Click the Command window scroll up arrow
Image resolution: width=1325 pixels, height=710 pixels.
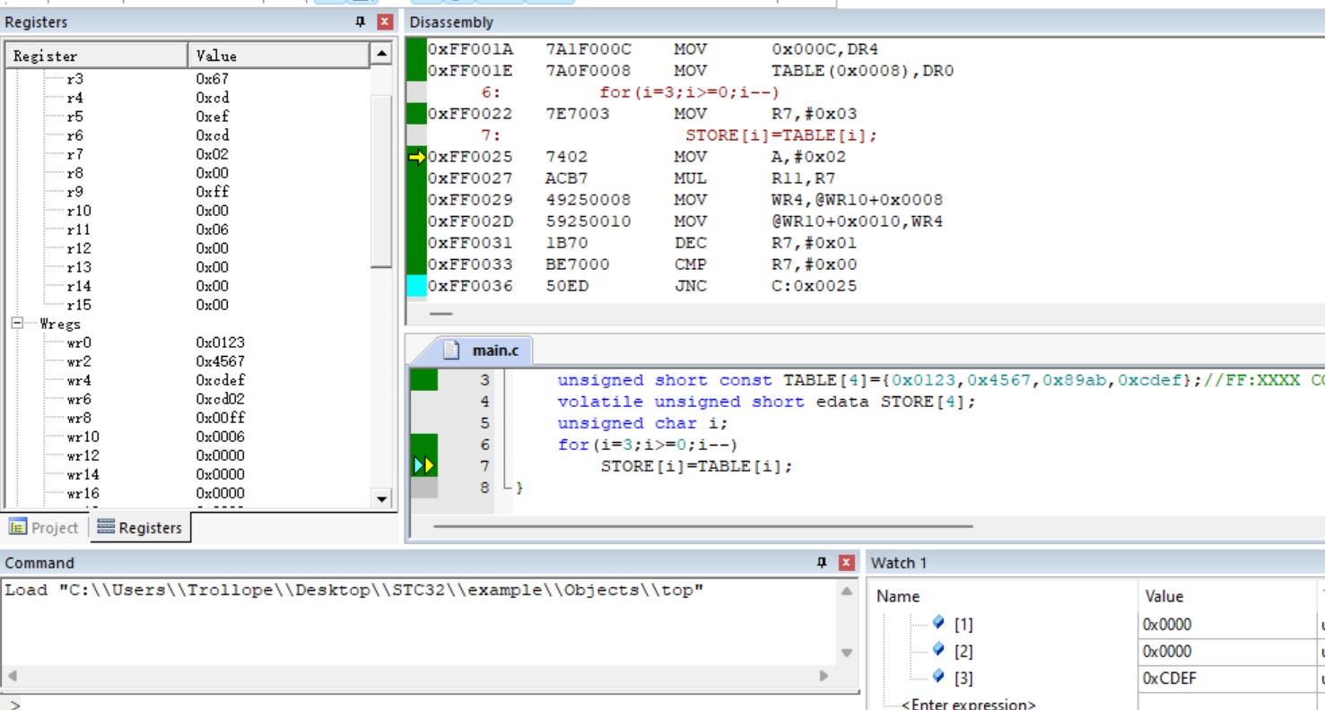pos(848,591)
